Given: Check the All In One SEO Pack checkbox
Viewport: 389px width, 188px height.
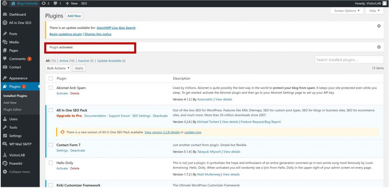Looking at the screenshot, I should 51,110.
